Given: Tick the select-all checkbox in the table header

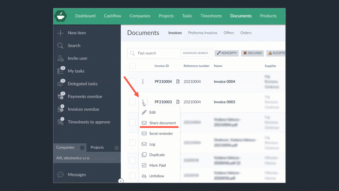Looking at the screenshot, I should pyautogui.click(x=132, y=66).
